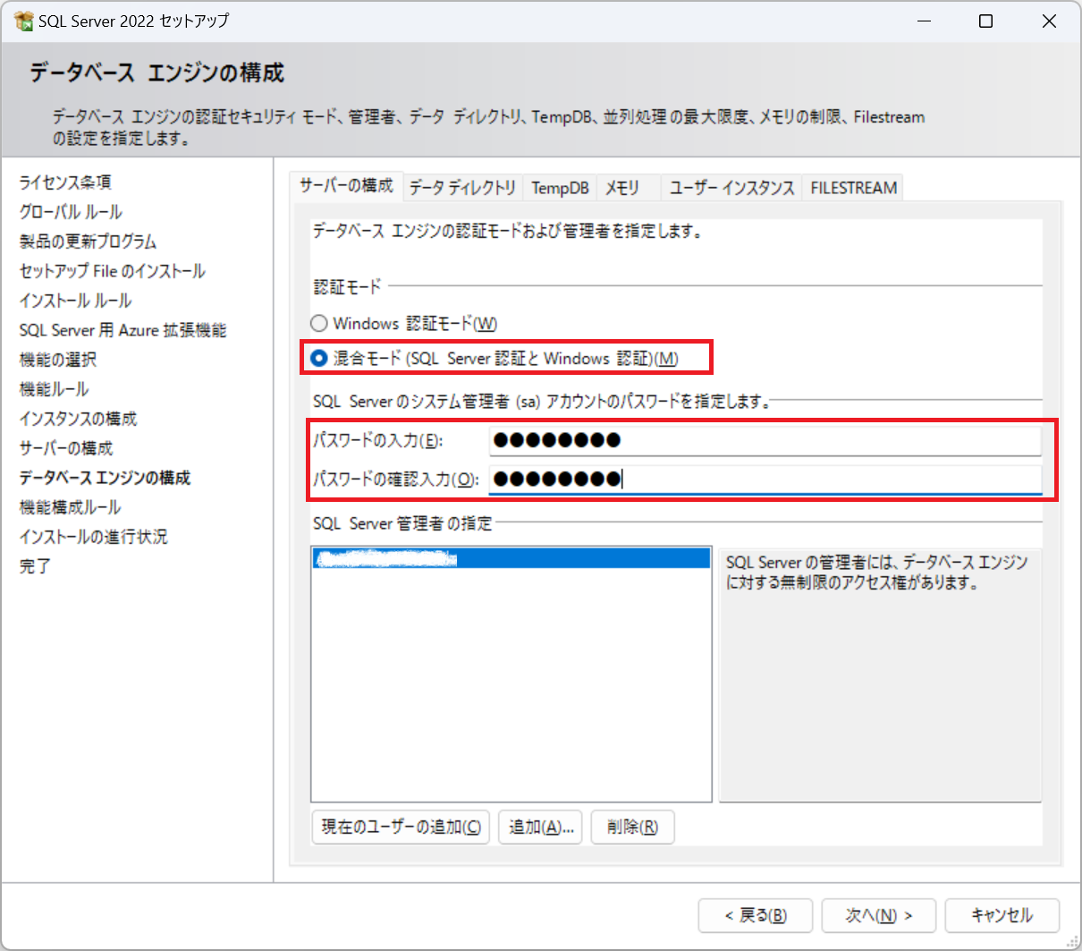Click セットアップ File のインストール step
Image resolution: width=1082 pixels, height=951 pixels.
coord(112,271)
